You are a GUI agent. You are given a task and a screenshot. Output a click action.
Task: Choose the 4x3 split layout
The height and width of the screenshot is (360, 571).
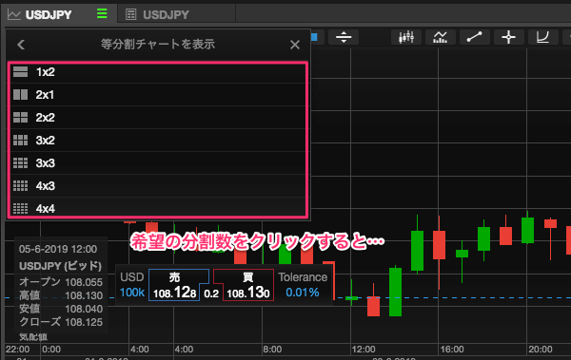[x=158, y=186]
